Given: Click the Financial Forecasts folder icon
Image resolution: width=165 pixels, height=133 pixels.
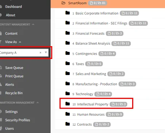Looking at the screenshot, I should click(x=68, y=33).
